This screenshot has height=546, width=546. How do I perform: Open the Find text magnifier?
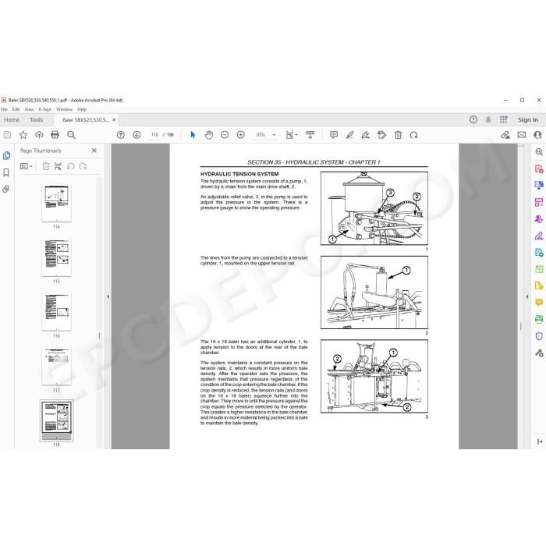pos(71,135)
